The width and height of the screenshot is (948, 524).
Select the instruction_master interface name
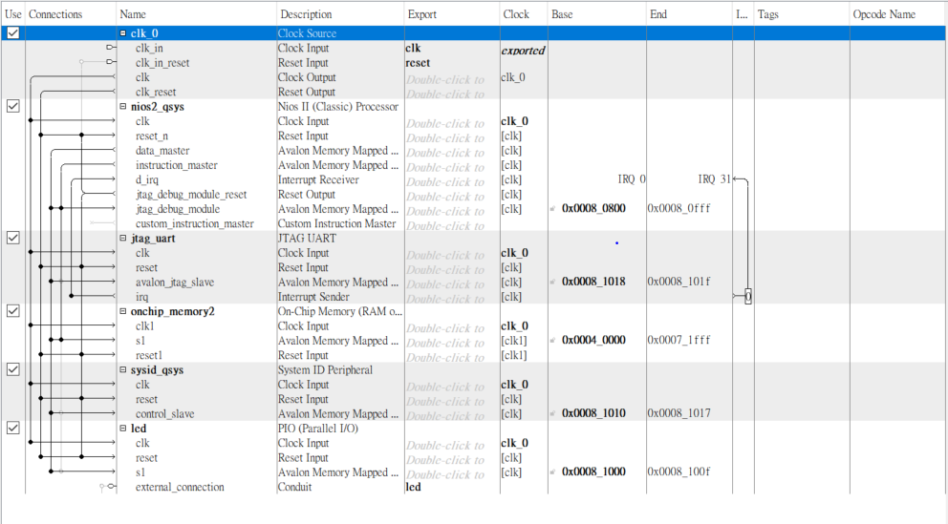pyautogui.click(x=177, y=165)
